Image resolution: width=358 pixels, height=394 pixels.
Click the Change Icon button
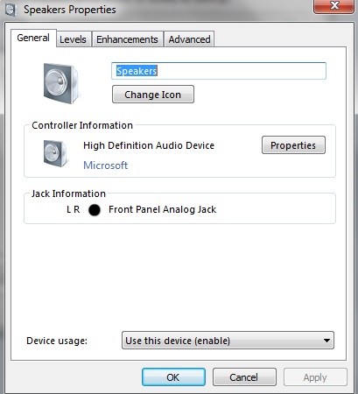pos(153,95)
